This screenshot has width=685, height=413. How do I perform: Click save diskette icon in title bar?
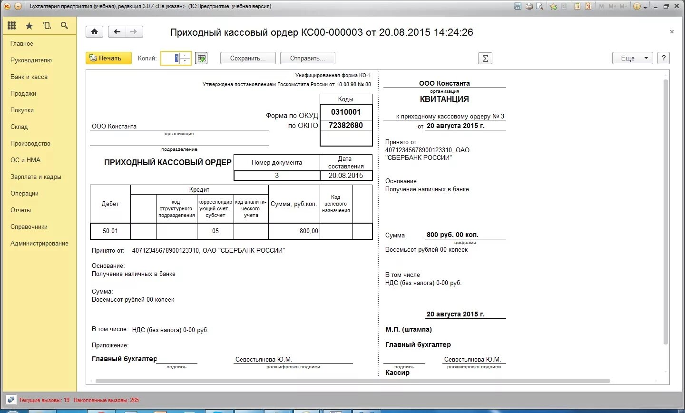click(518, 6)
